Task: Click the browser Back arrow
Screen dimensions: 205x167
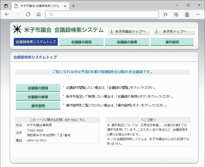Action: point(7,14)
